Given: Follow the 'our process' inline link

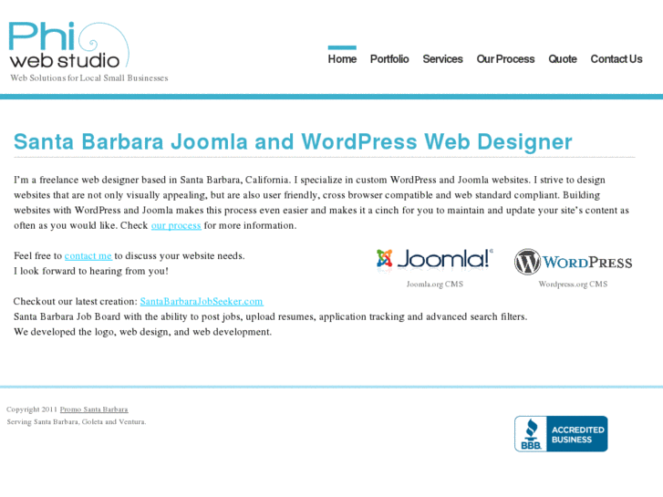Looking at the screenshot, I should click(x=176, y=225).
